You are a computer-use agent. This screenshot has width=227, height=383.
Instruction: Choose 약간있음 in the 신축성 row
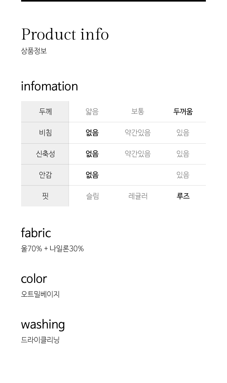(138, 154)
